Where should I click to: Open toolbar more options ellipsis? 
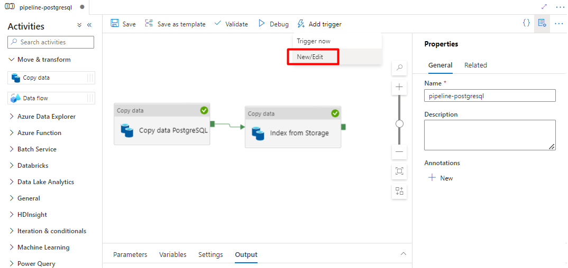point(560,23)
